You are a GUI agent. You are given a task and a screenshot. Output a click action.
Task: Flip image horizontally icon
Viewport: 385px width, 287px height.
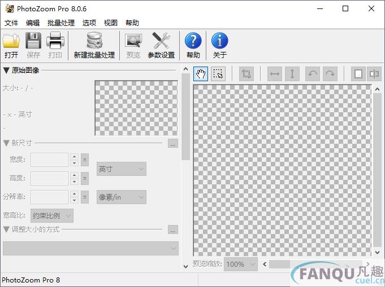tap(275, 74)
